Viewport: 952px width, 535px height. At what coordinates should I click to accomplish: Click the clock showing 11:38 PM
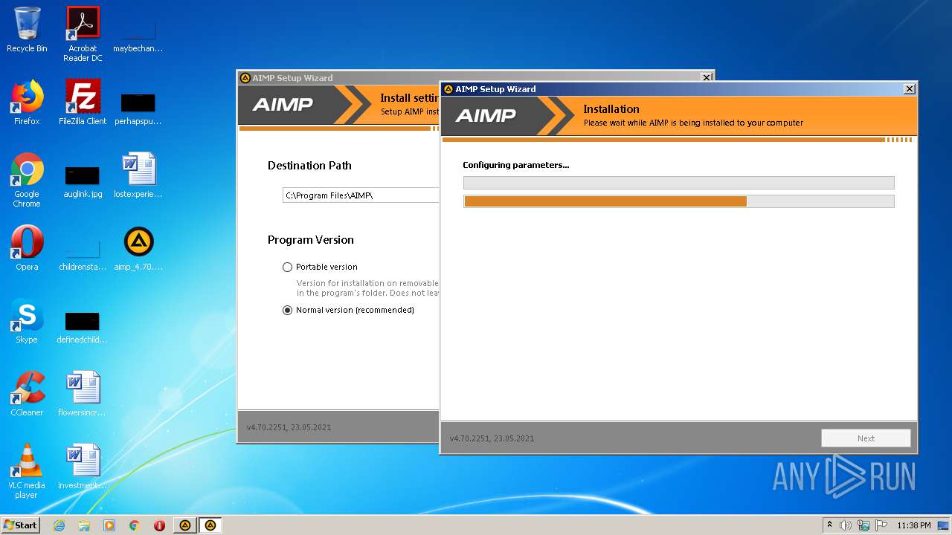913,525
